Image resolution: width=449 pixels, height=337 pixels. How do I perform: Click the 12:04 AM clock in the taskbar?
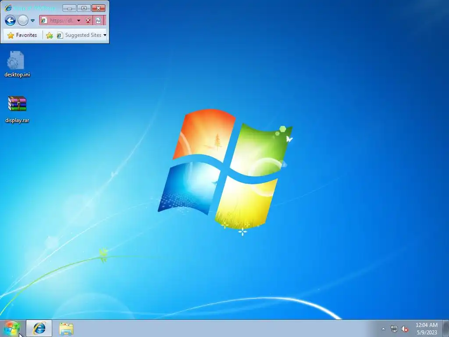426,325
